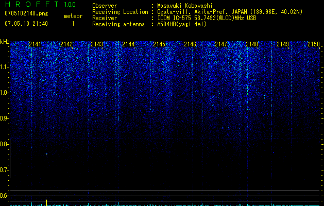Click the name Masayuki Kobayashi
Screen dimensions: 324x206
(185, 6)
